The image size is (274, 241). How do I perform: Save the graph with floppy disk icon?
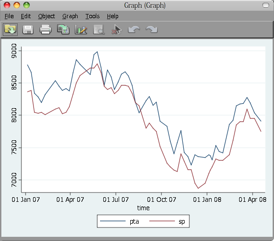pos(28,29)
